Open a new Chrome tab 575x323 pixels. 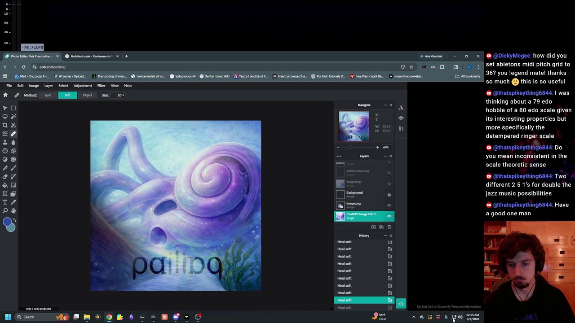click(126, 56)
